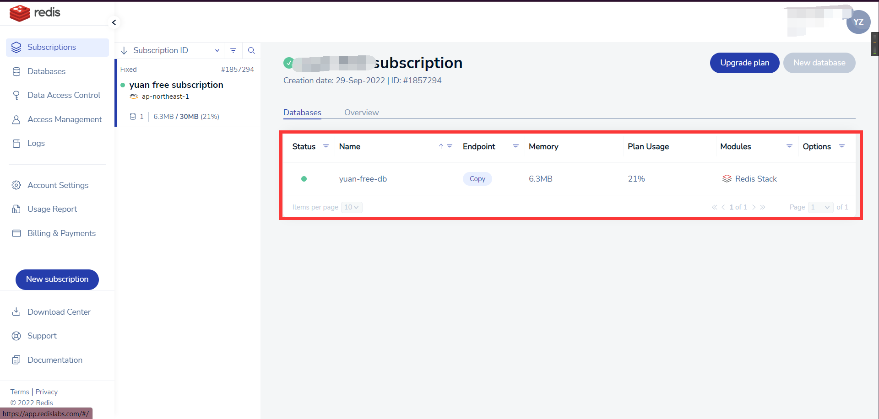Open the Page number dropdown

[820, 207]
